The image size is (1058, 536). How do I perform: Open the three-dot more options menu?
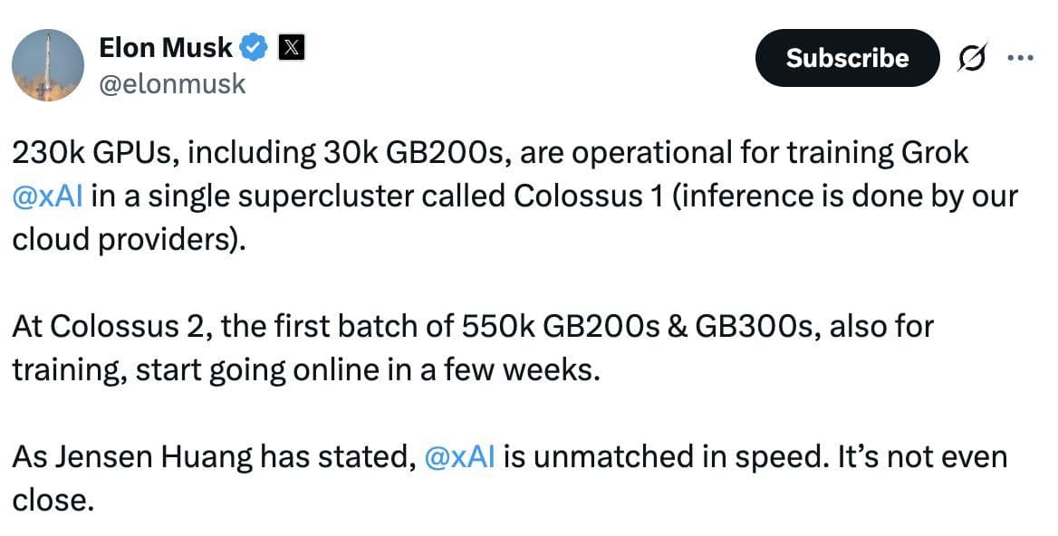point(1020,58)
